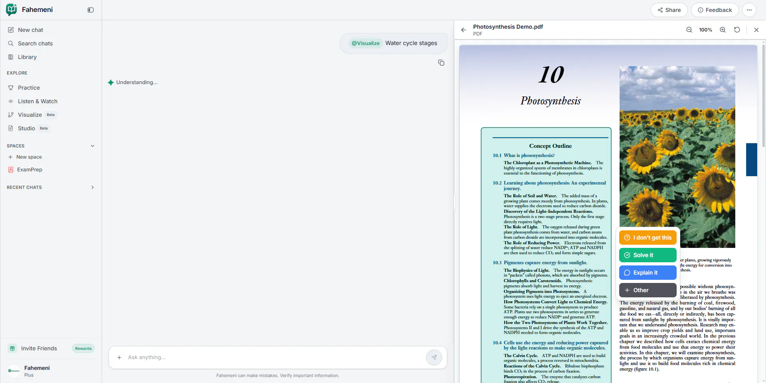Click Invite Friends
The image size is (766, 383).
pos(39,348)
